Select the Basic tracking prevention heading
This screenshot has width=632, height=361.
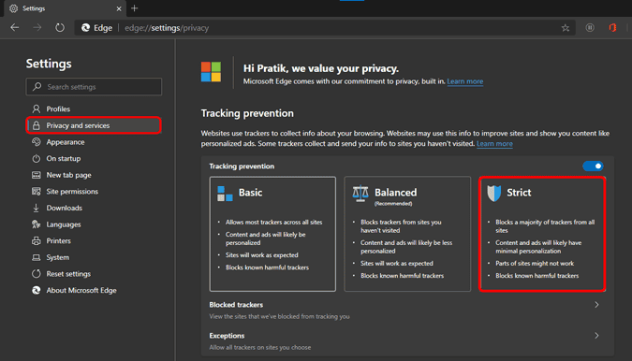pyautogui.click(x=250, y=193)
